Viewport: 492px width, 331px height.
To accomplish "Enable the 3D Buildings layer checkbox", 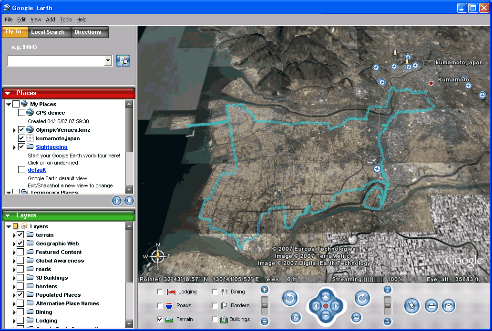I will (x=20, y=277).
